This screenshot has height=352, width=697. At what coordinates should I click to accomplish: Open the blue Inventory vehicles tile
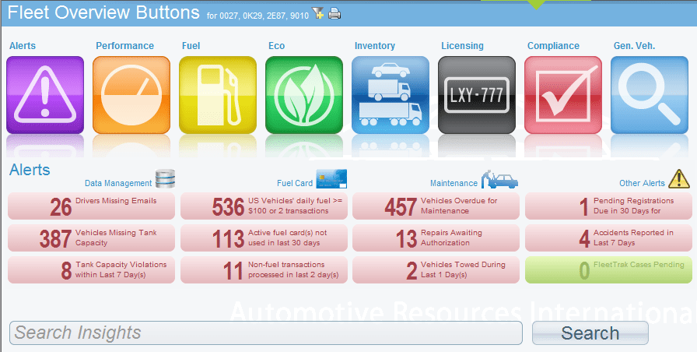tap(390, 94)
